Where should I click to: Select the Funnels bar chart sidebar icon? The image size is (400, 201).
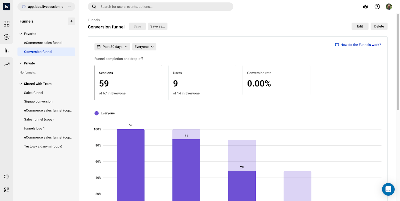point(6,50)
